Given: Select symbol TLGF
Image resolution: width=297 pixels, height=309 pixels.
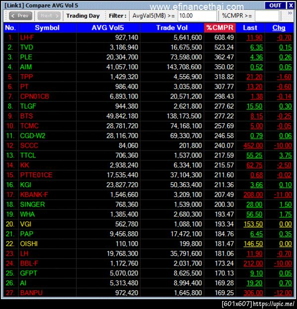Looking at the screenshot, I should 28,106.
